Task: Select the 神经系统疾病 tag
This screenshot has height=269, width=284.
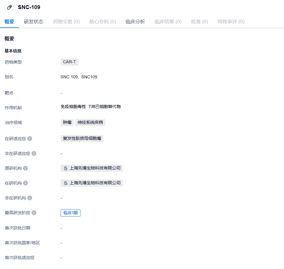Action: click(x=90, y=123)
